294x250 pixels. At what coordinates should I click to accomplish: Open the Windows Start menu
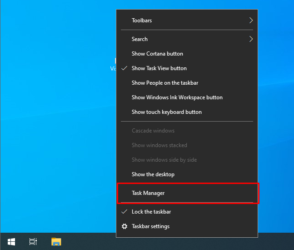pos(11,241)
